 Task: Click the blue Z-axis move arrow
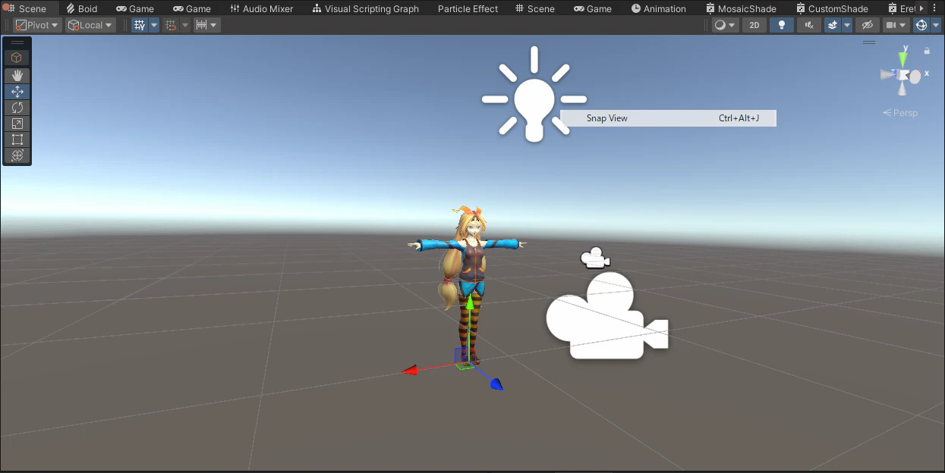(x=496, y=384)
